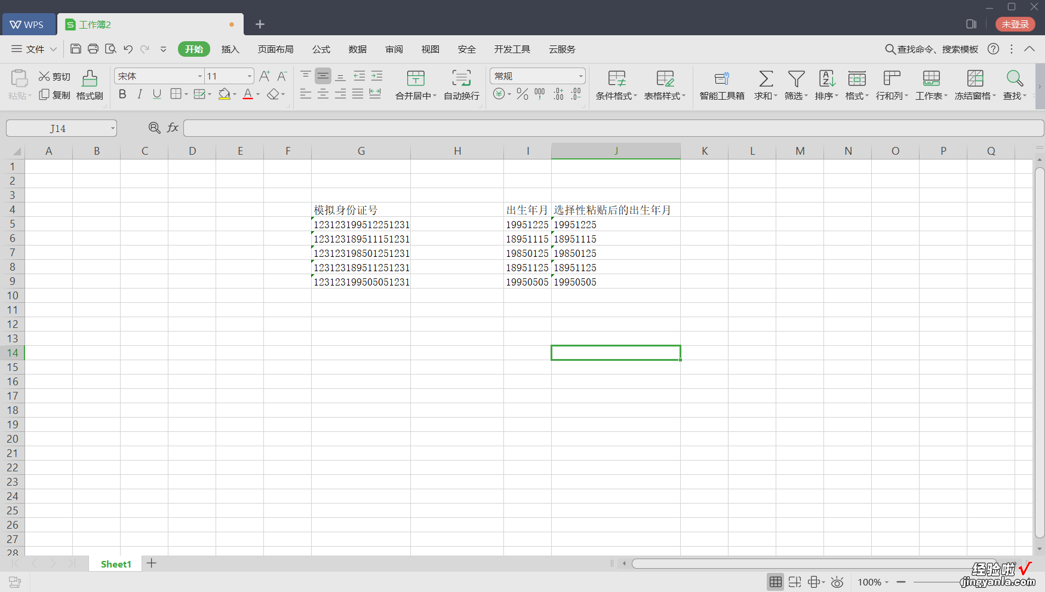The width and height of the screenshot is (1045, 592).
Task: Click search commands box (查找命令)
Action: pyautogui.click(x=932, y=49)
